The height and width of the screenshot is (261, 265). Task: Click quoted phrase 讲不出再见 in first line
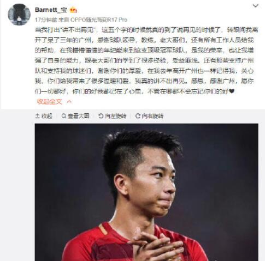78,30
